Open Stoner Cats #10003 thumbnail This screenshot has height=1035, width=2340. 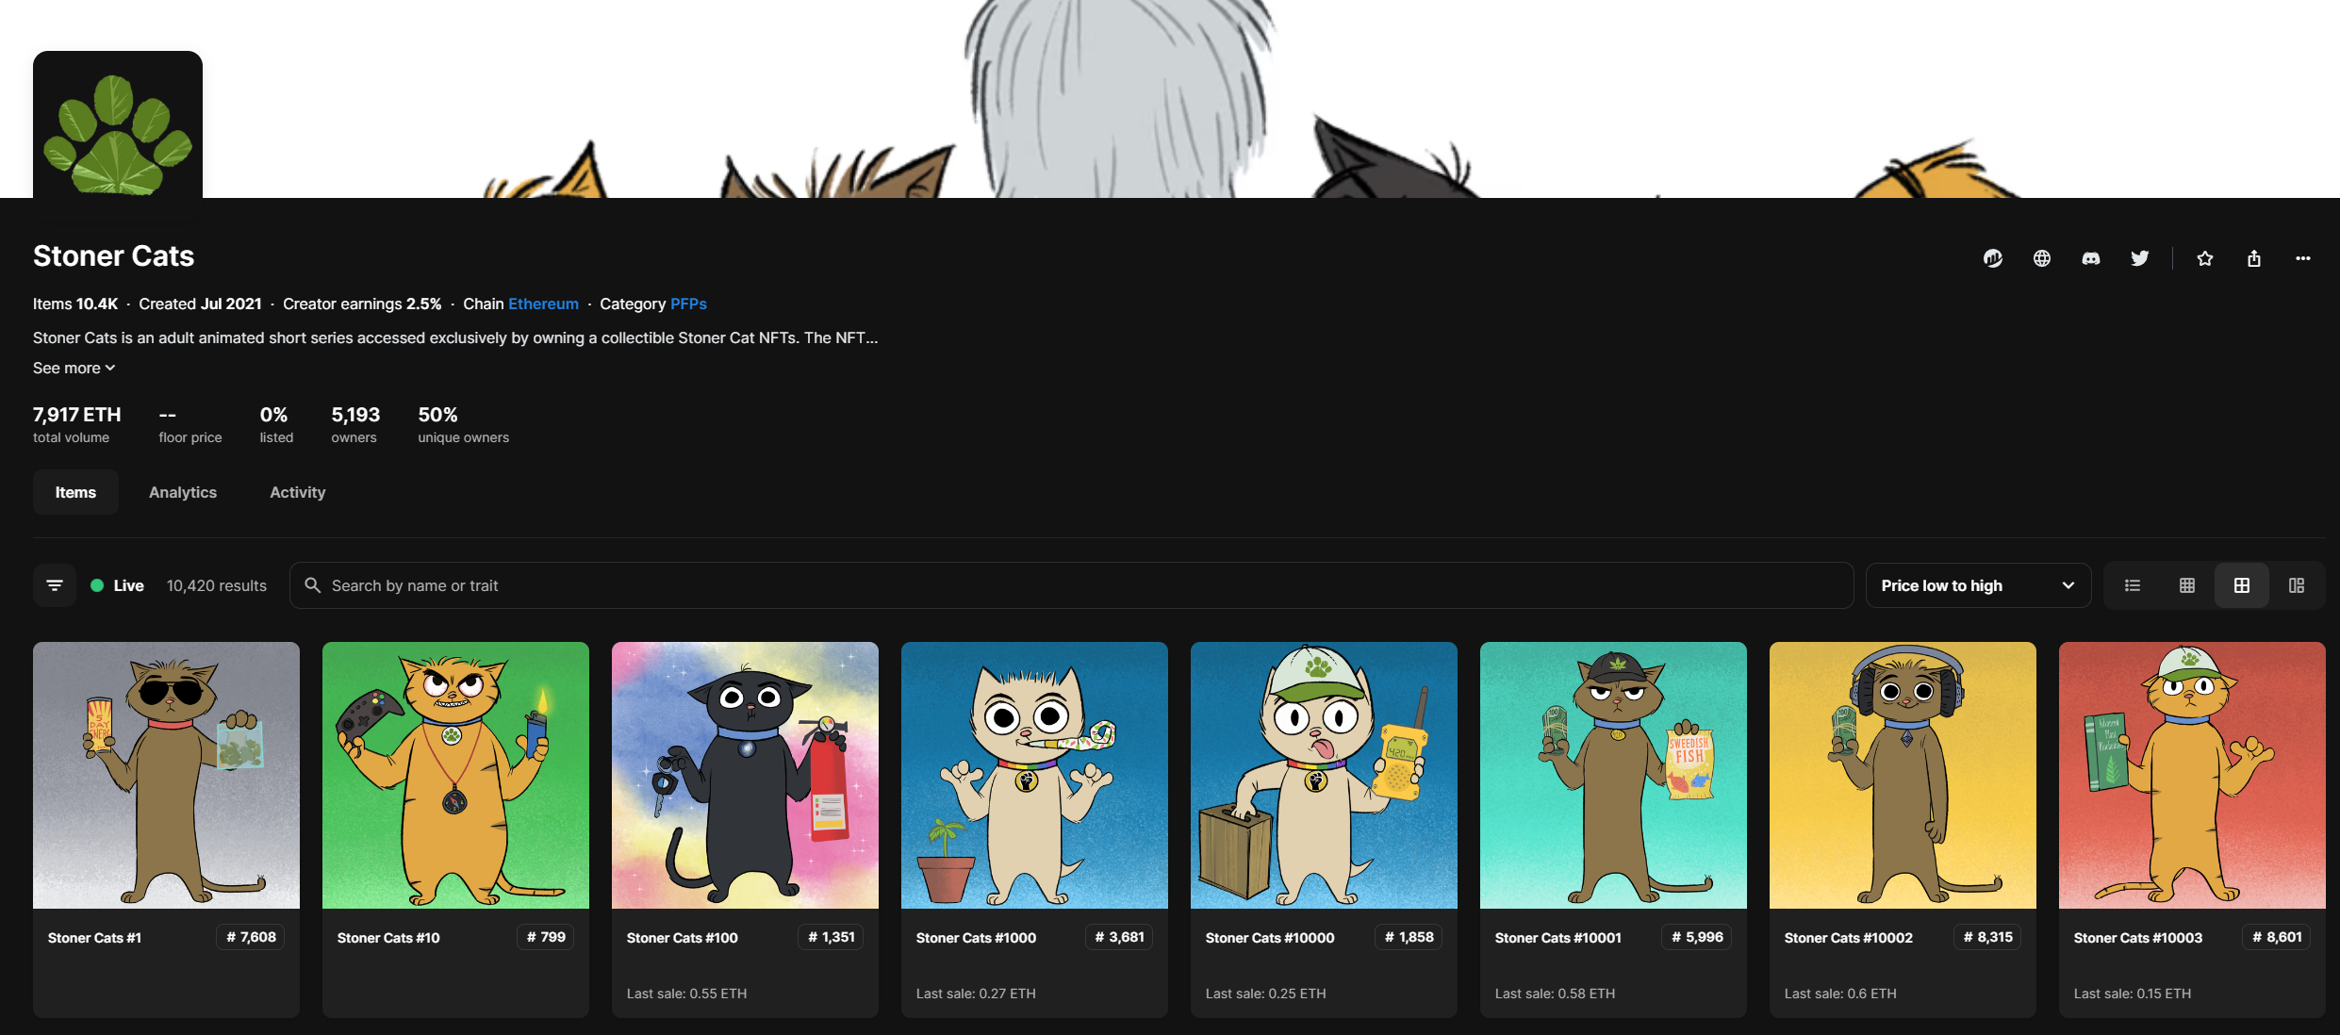[x=2192, y=775]
